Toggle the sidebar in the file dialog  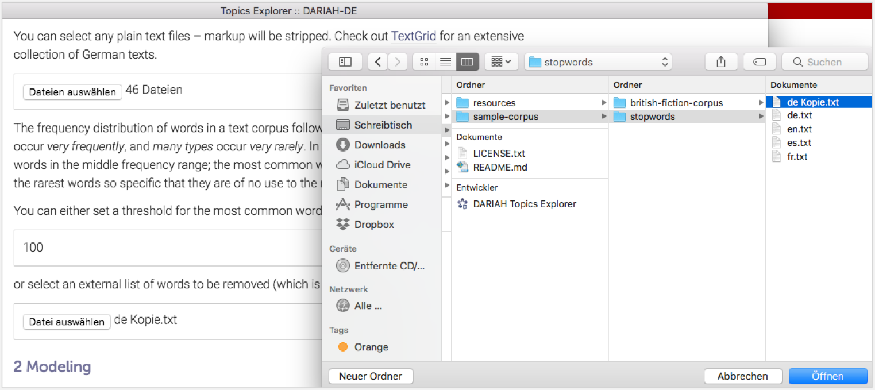[x=345, y=62]
